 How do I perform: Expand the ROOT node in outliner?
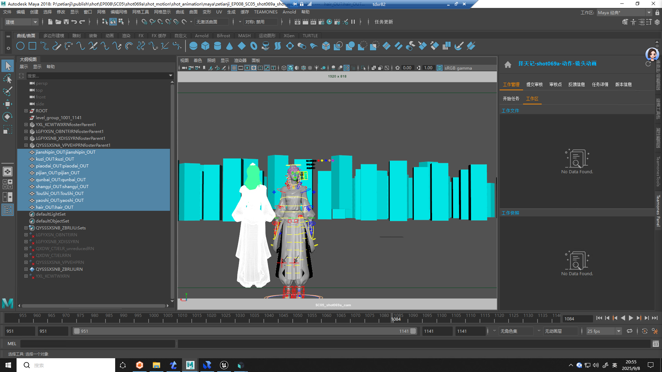click(26, 111)
